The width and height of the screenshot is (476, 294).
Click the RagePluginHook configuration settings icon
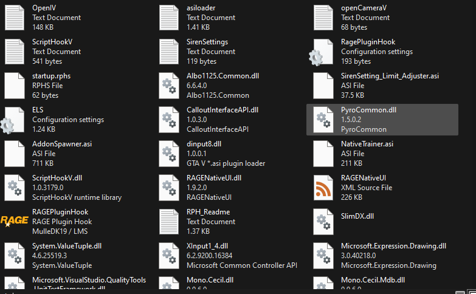[x=321, y=52]
